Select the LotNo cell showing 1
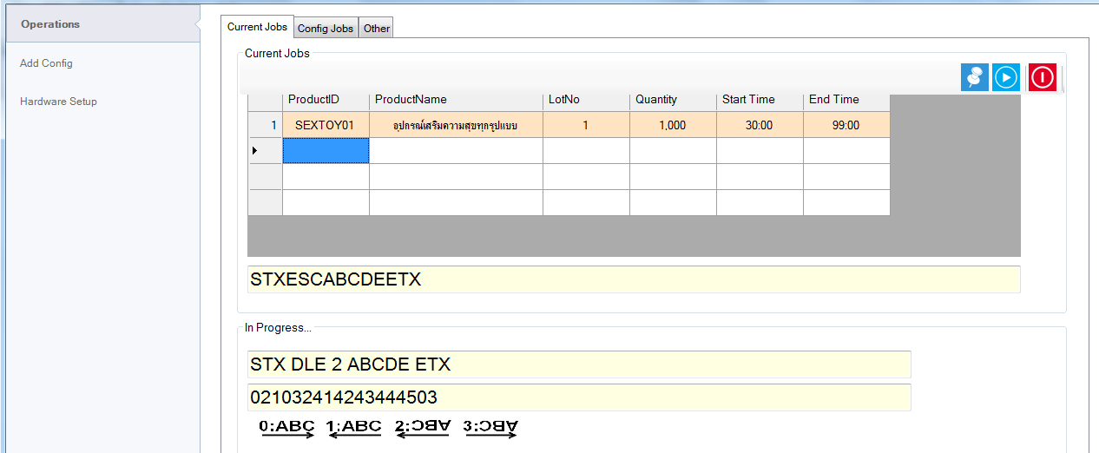 click(x=586, y=125)
